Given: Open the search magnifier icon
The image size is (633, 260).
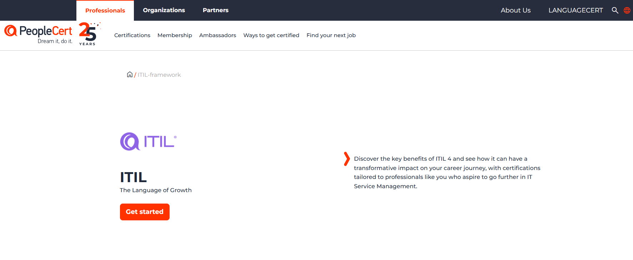Looking at the screenshot, I should coord(615,10).
